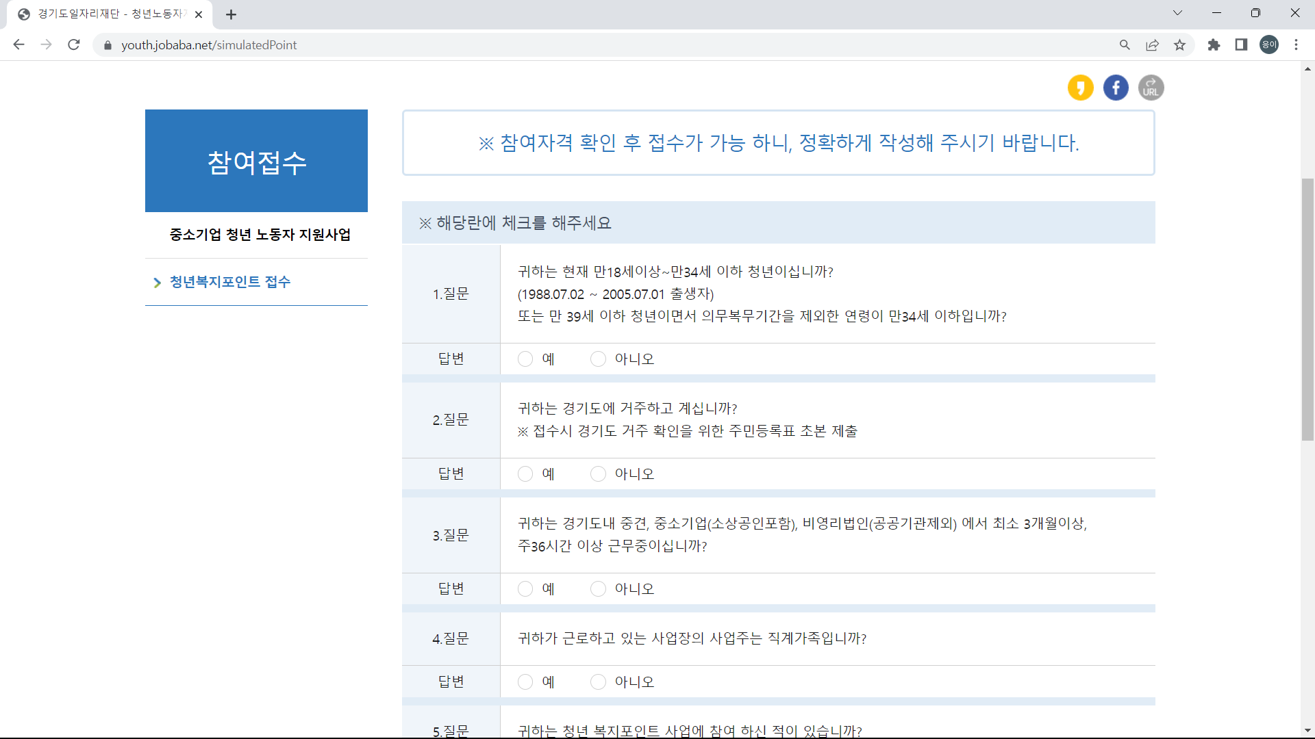
Task: Open a new tab with the plus button
Action: 231,14
